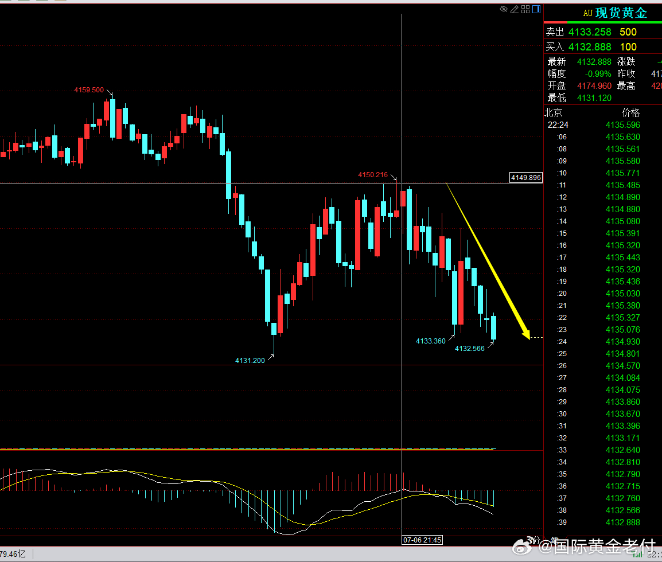Select the :33 tick price 4132.640
This screenshot has width=662, height=562.
[x=623, y=450]
